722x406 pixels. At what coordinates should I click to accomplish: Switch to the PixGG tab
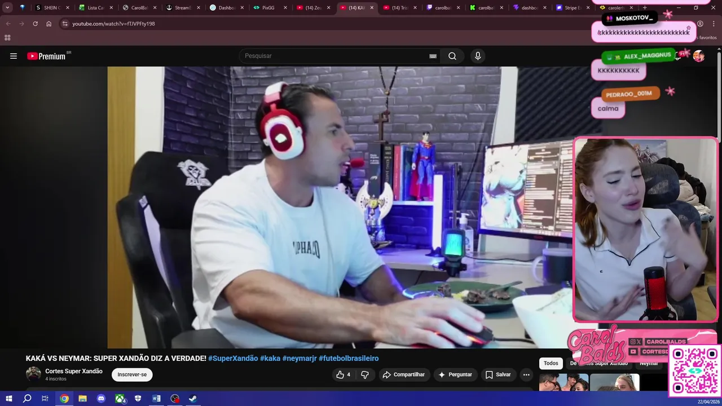pyautogui.click(x=270, y=8)
